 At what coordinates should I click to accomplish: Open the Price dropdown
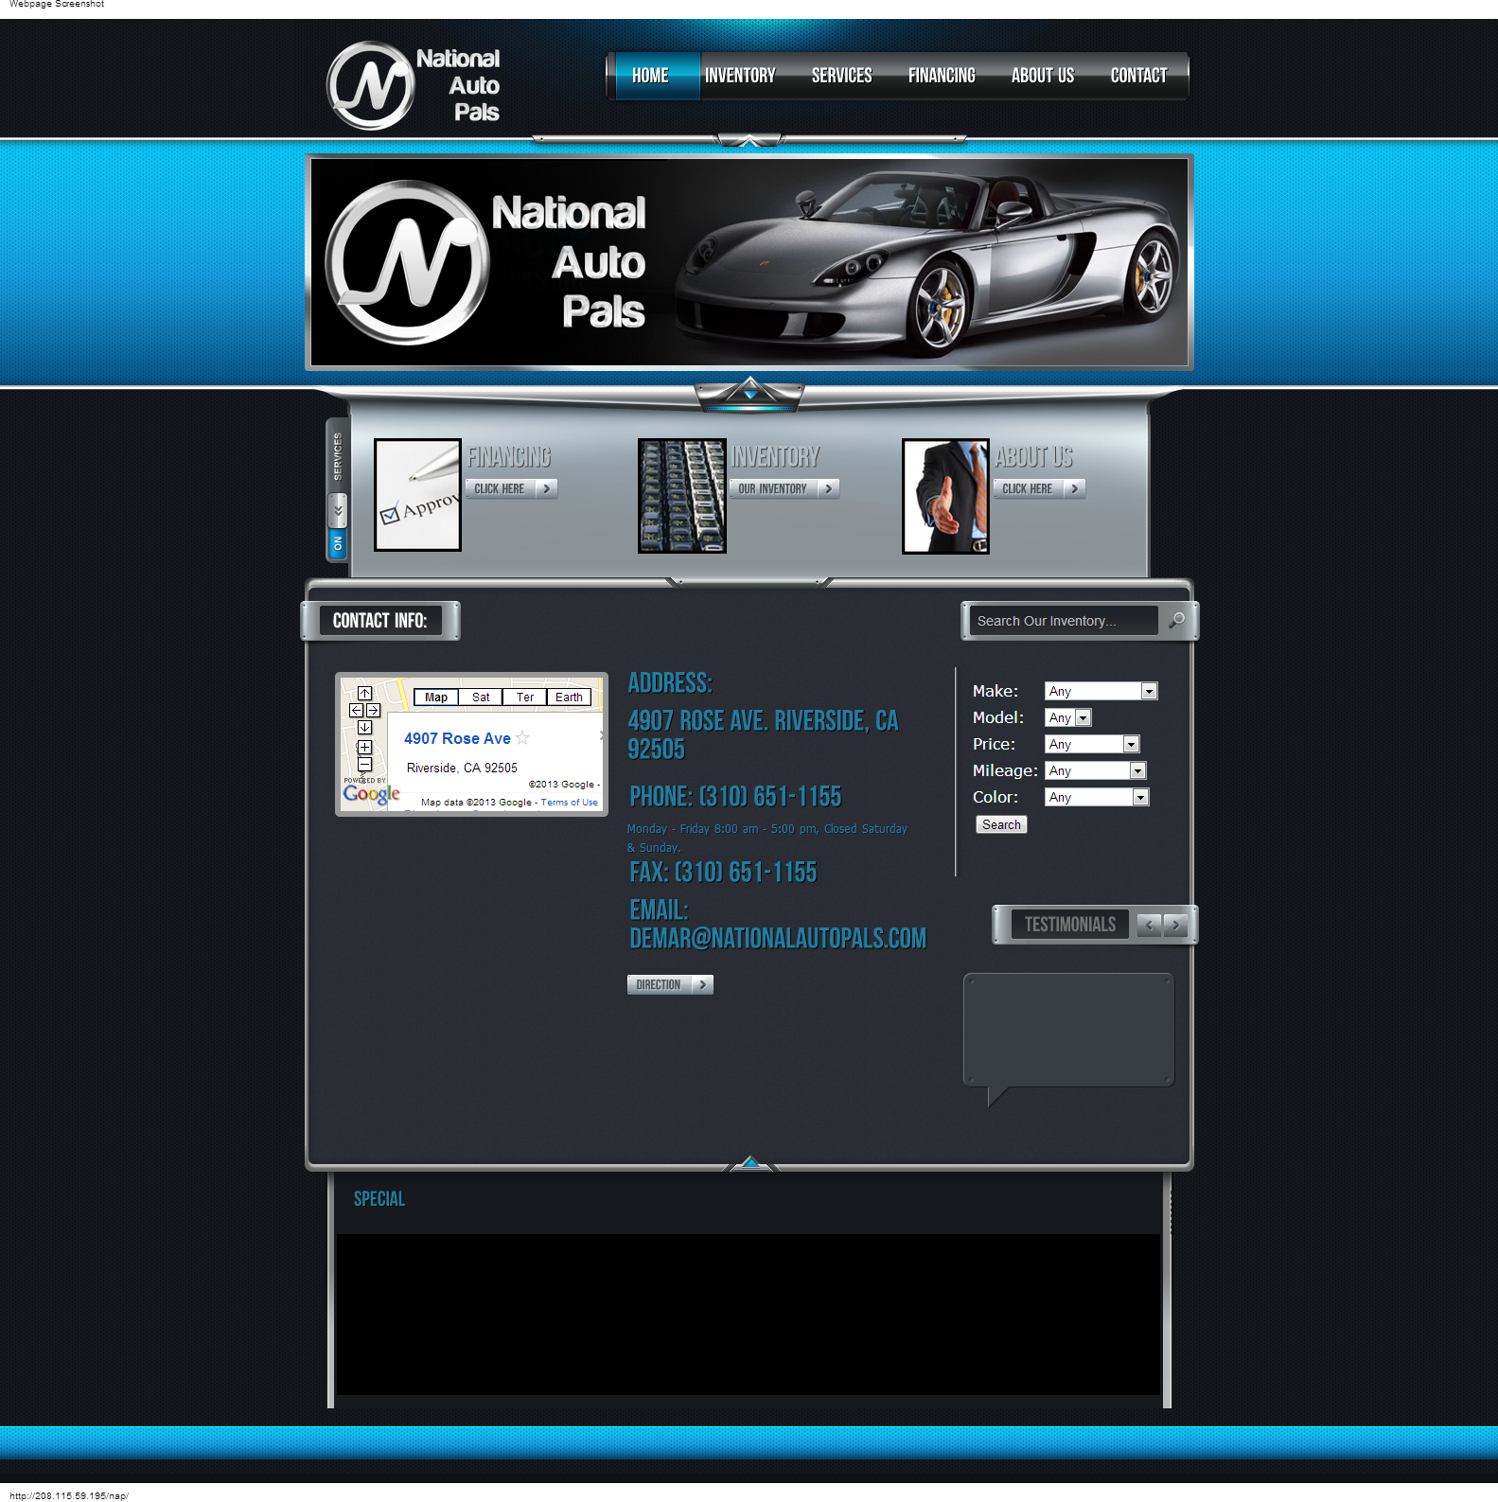click(x=1092, y=744)
